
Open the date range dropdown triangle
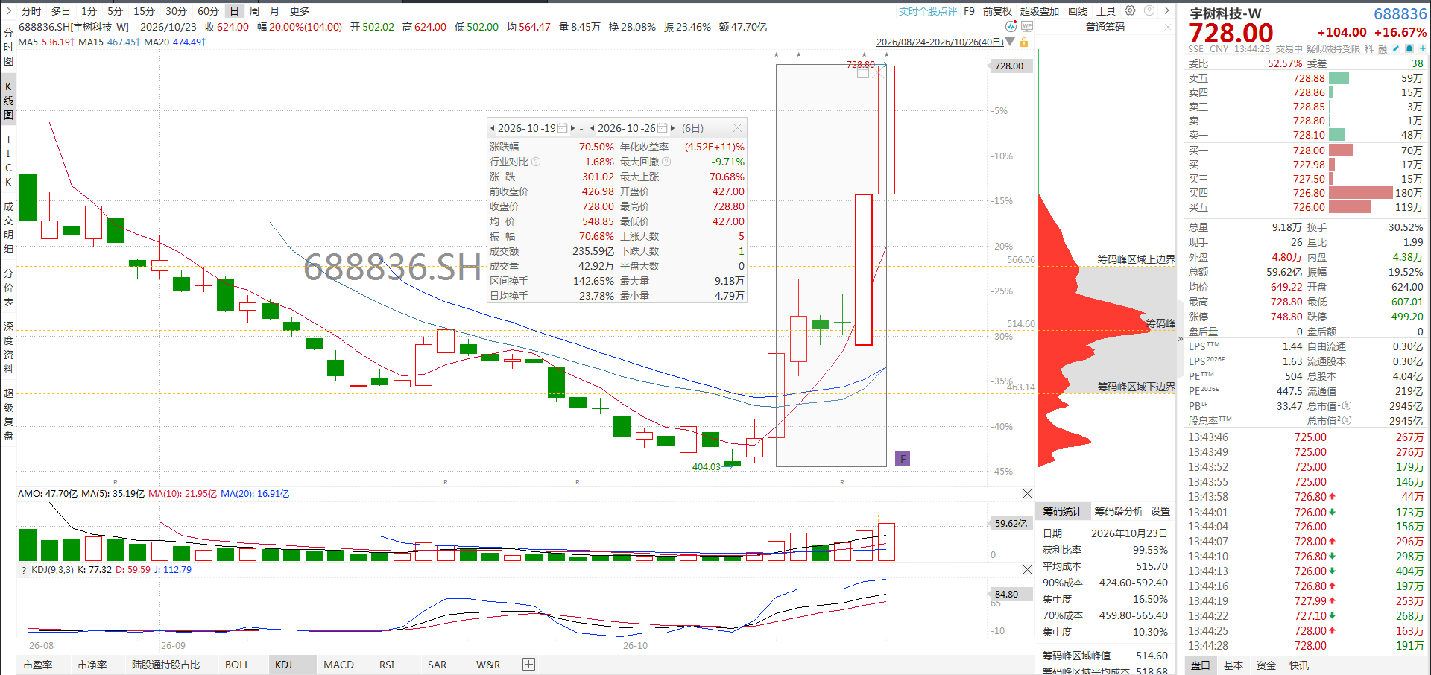(1010, 42)
